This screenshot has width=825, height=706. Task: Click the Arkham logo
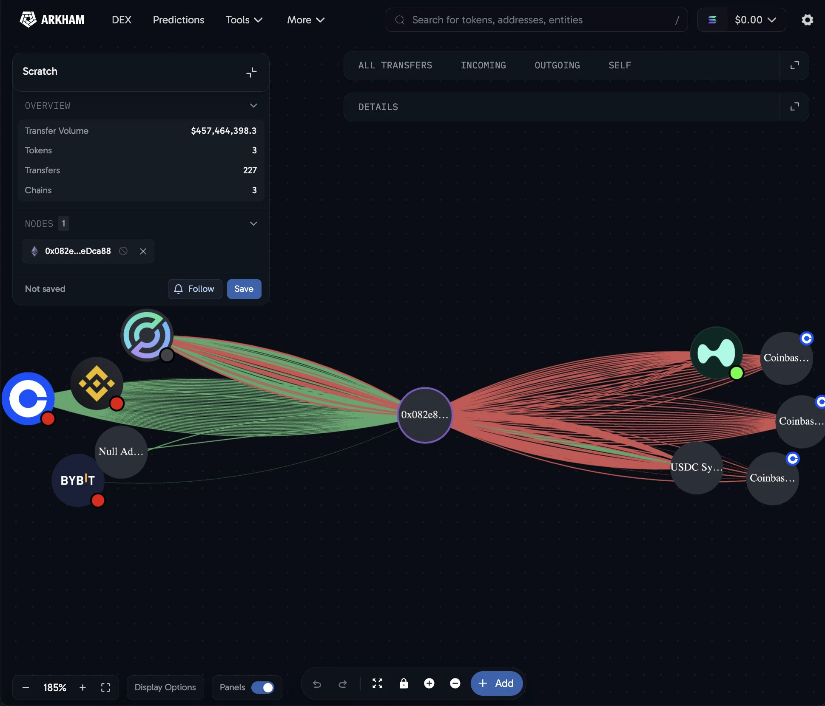click(52, 20)
